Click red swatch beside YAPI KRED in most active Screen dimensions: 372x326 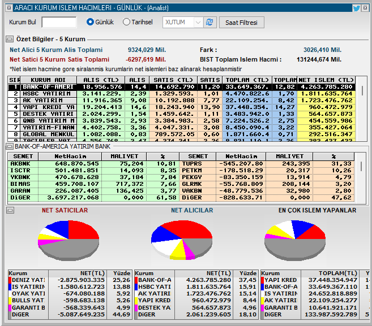(x=262, y=280)
